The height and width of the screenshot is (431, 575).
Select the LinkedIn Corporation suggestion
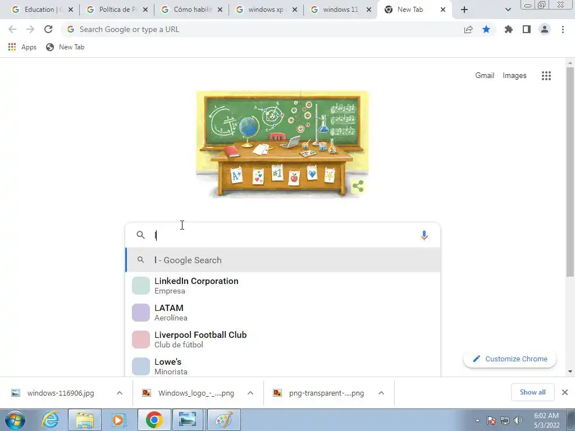pyautogui.click(x=282, y=286)
